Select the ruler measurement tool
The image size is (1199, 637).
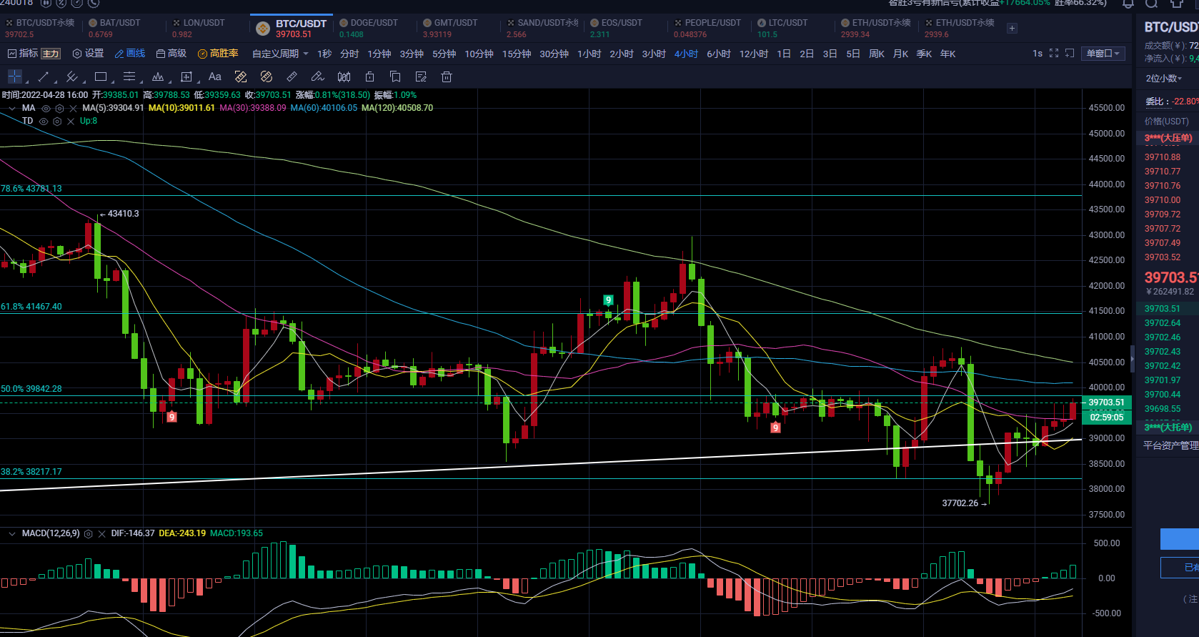coord(292,76)
